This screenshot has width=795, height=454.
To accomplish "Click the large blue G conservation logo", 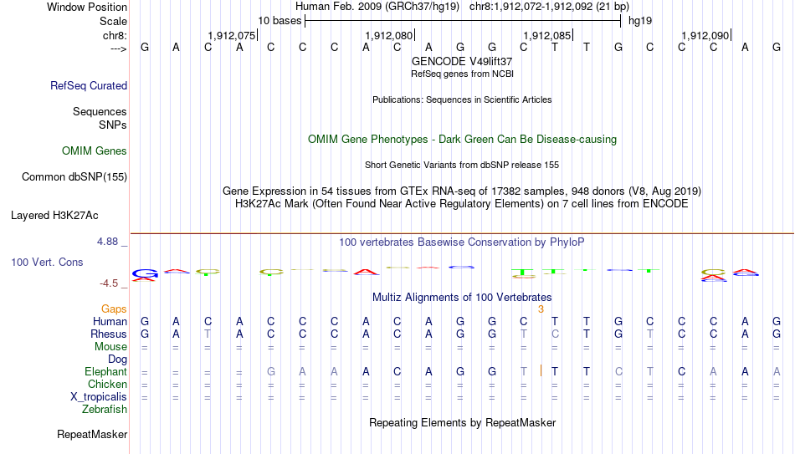I will (x=145, y=273).
